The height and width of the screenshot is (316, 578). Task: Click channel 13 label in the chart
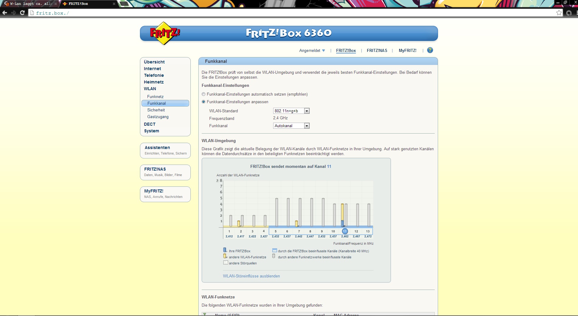click(368, 231)
